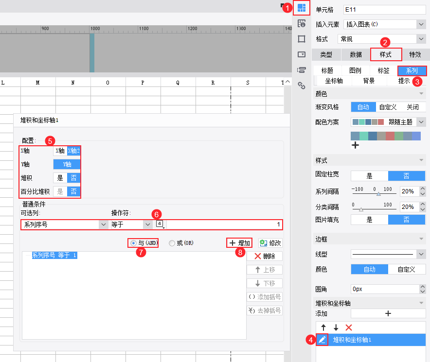Open the condition attributes panel icon

302,70
